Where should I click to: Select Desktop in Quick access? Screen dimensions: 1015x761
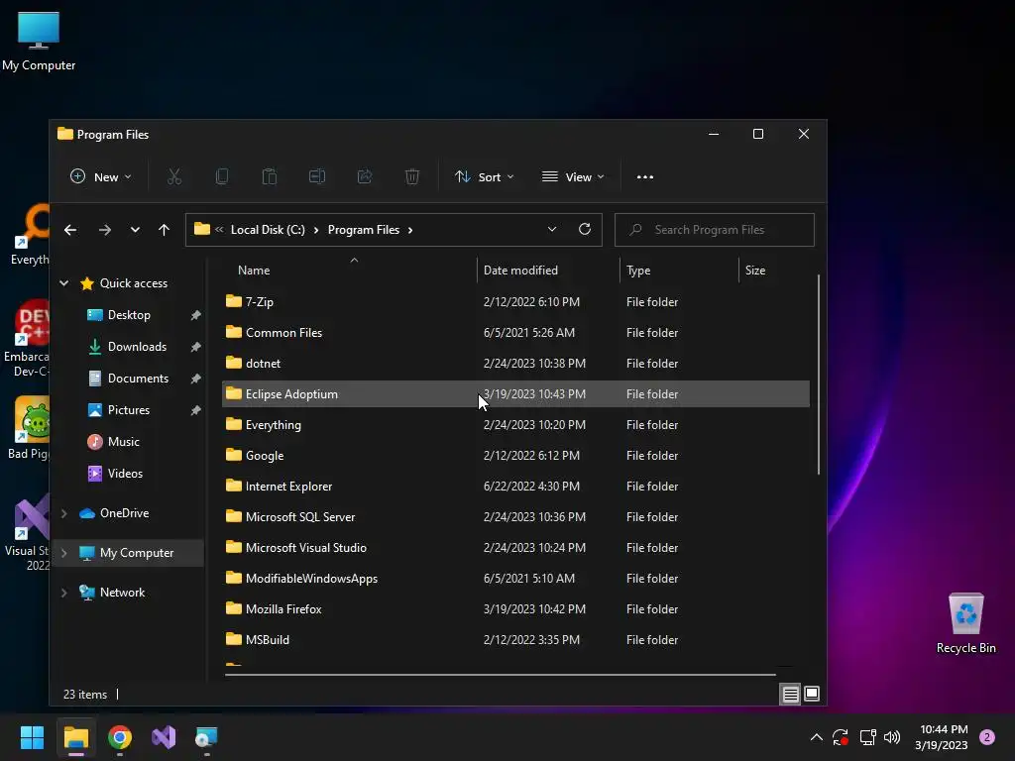click(x=129, y=315)
